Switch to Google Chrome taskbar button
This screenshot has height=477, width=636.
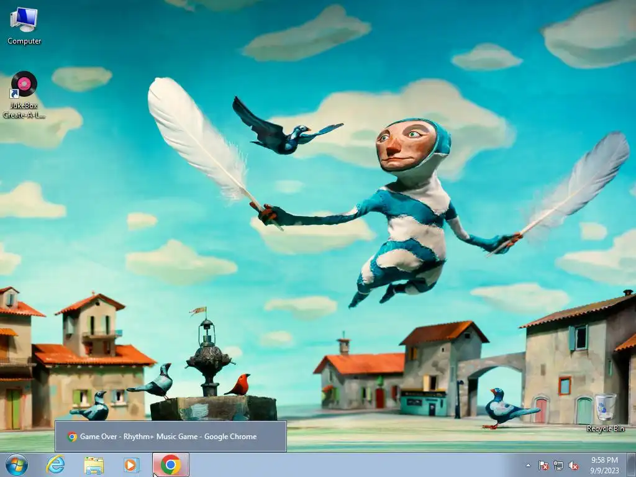click(170, 465)
